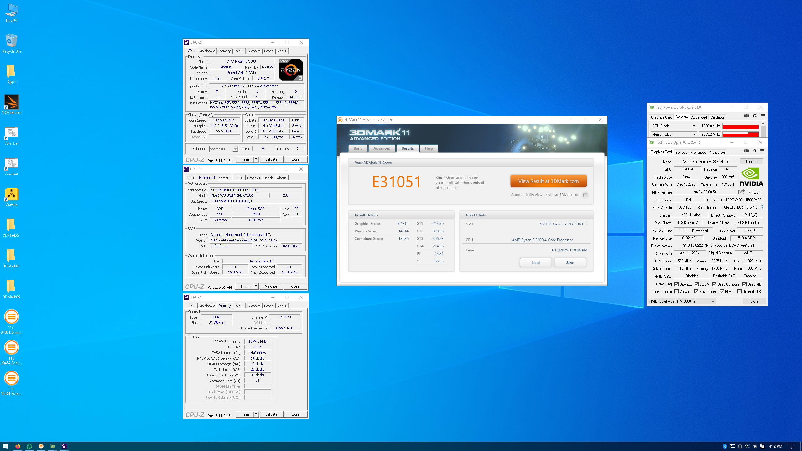The image size is (802, 451).
Task: Select the Apps desktop folder
Action: [11, 75]
